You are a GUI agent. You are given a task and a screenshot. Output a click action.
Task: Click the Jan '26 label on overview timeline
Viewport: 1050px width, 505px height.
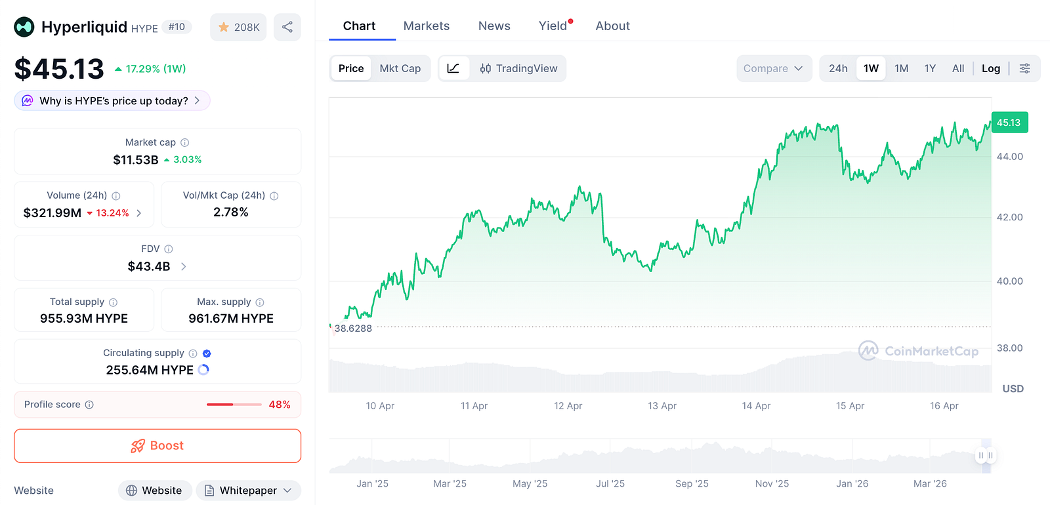tap(852, 483)
